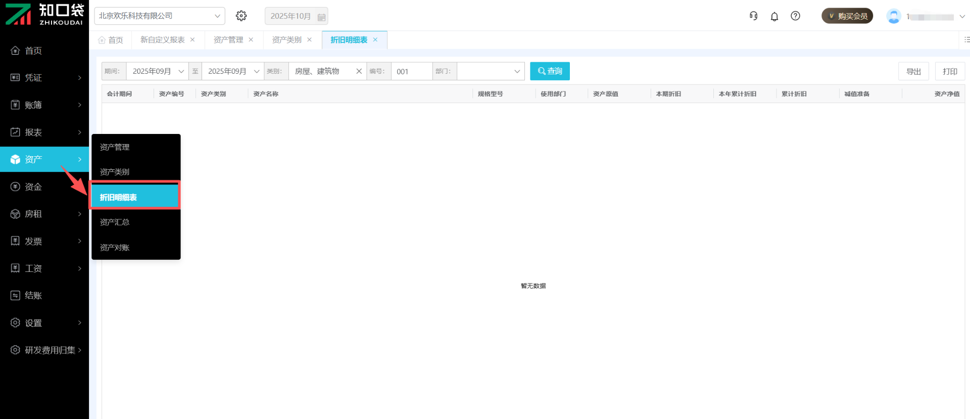The height and width of the screenshot is (419, 970).
Task: Choose 资产对账 in the asset submenu
Action: pyautogui.click(x=115, y=247)
